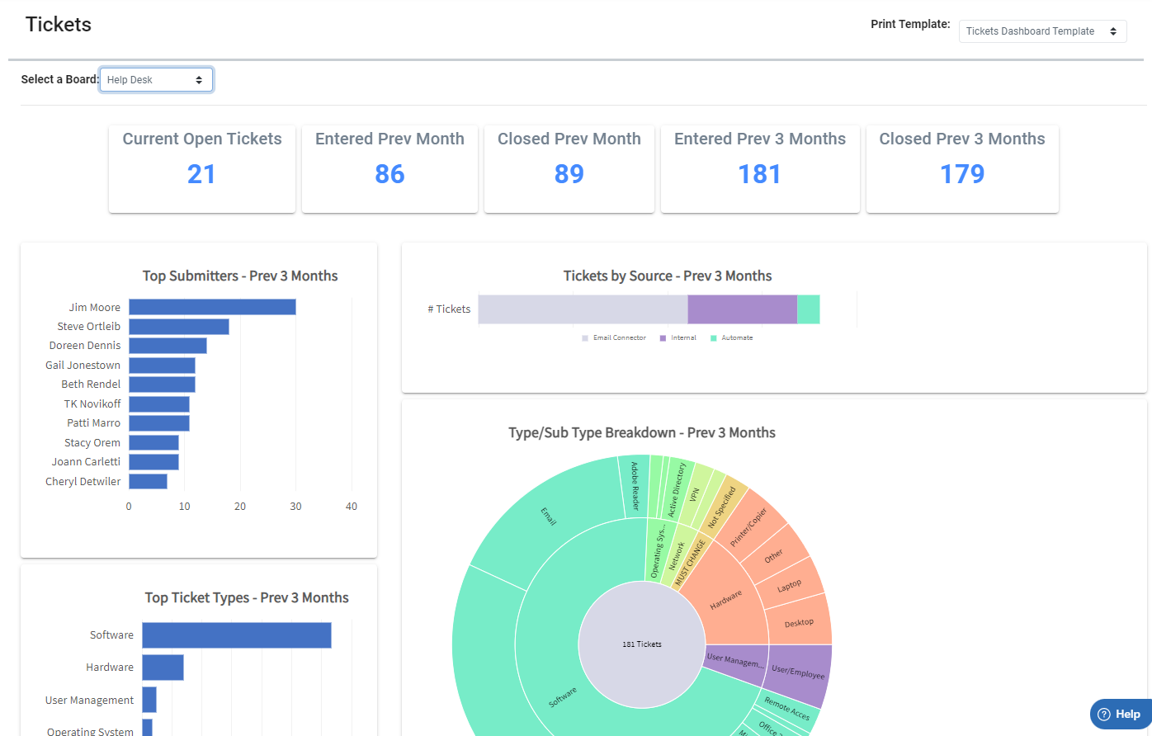Screen dimensions: 1152x736
Task: Toggle the Email Connector legend entry
Action: tap(614, 337)
